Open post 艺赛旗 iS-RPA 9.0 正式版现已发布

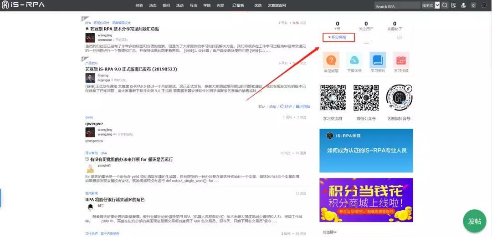pyautogui.click(x=131, y=69)
